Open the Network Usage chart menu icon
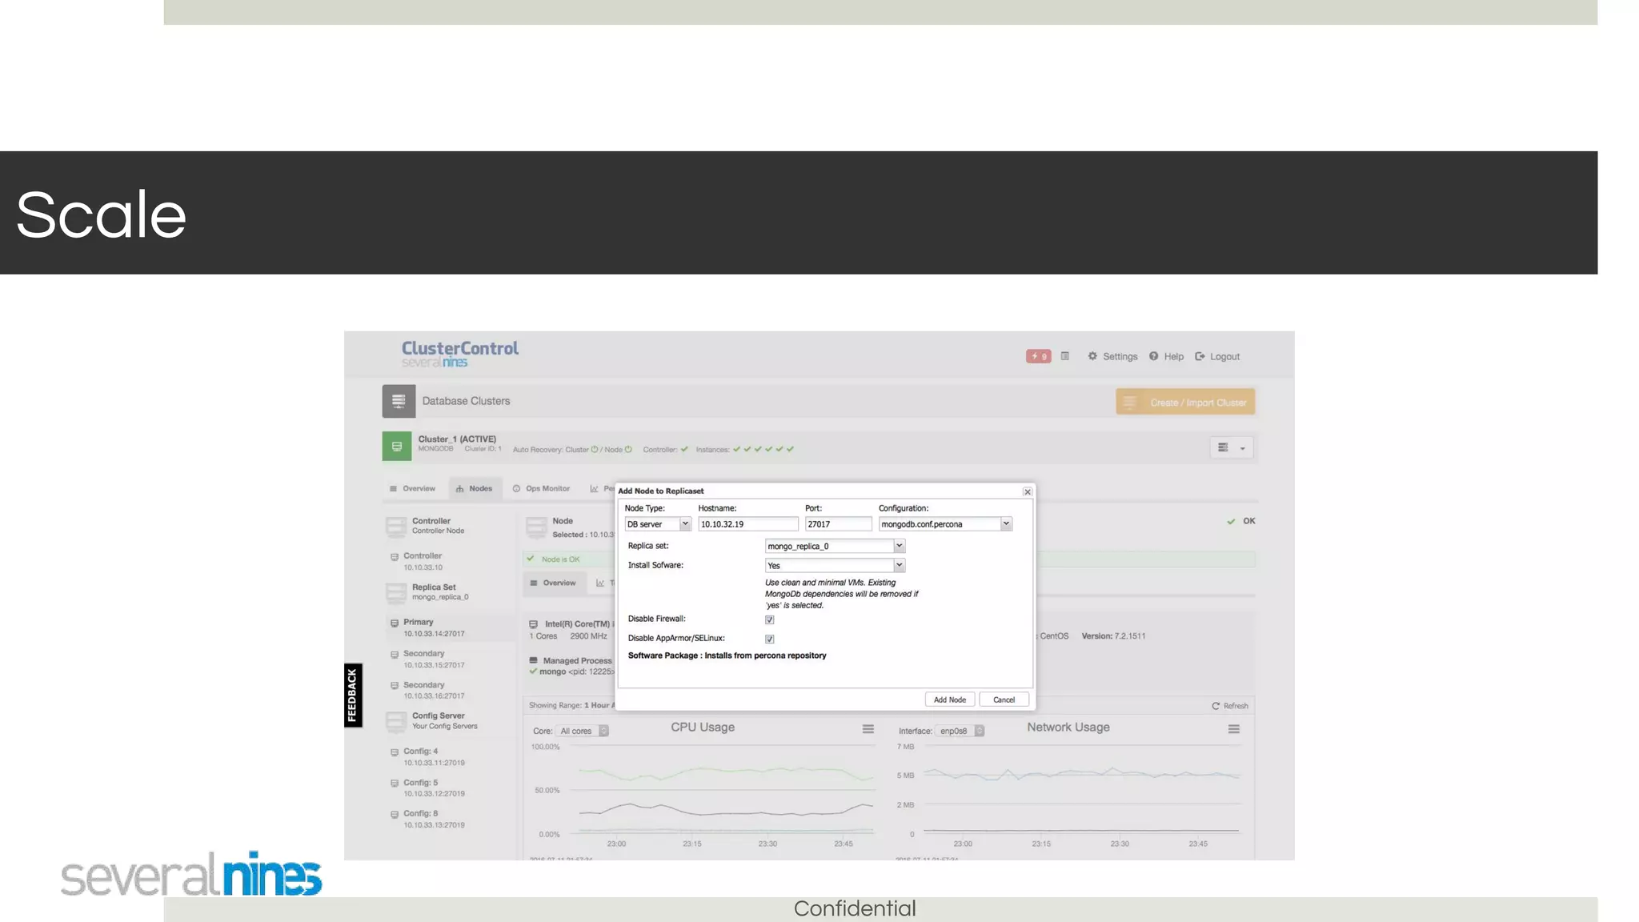Viewport: 1639px width, 922px height. 1233,729
